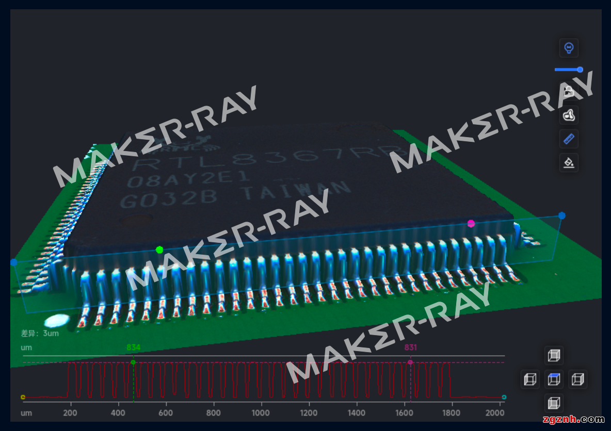This screenshot has height=431, width=611.
Task: Click magenta 831 marker on height profile
Action: pos(410,362)
